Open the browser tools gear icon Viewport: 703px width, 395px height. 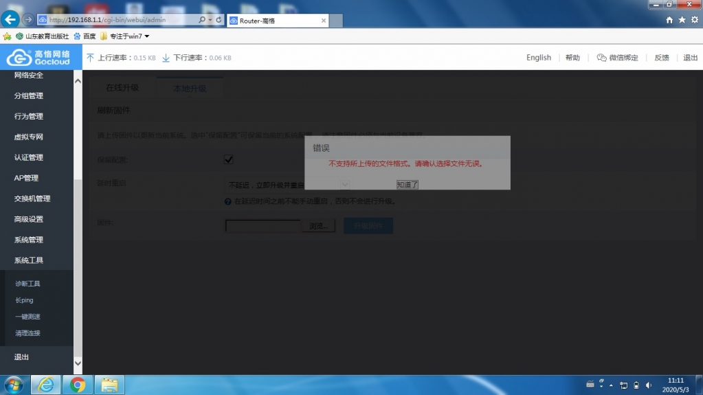pos(695,20)
